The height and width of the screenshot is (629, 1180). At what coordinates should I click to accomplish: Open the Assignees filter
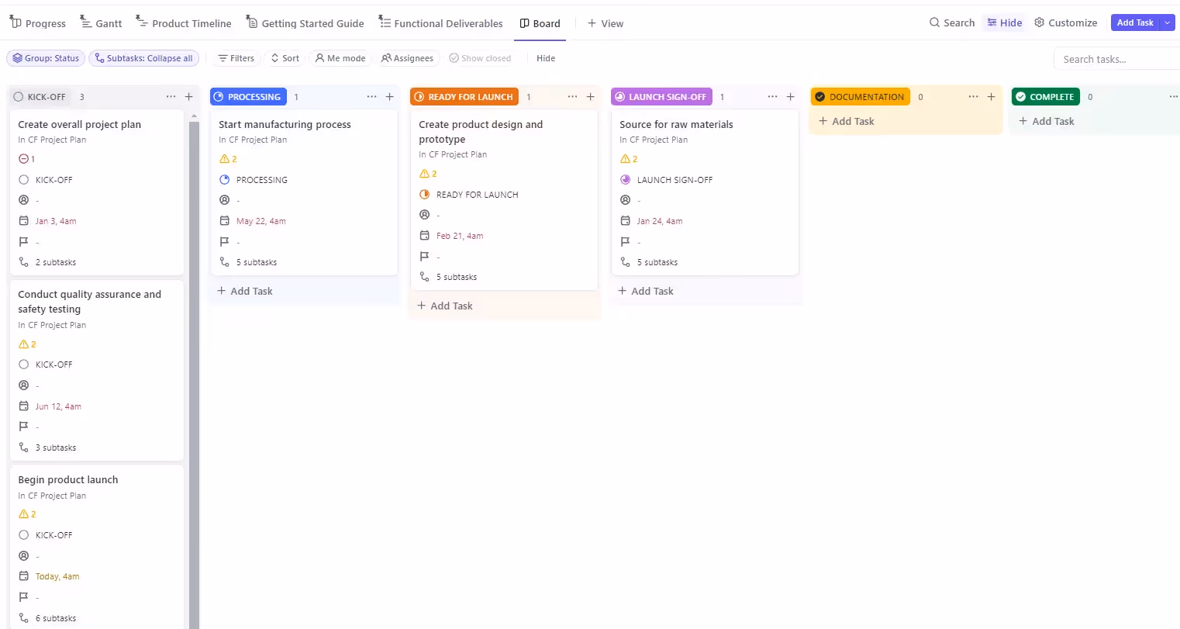click(407, 57)
